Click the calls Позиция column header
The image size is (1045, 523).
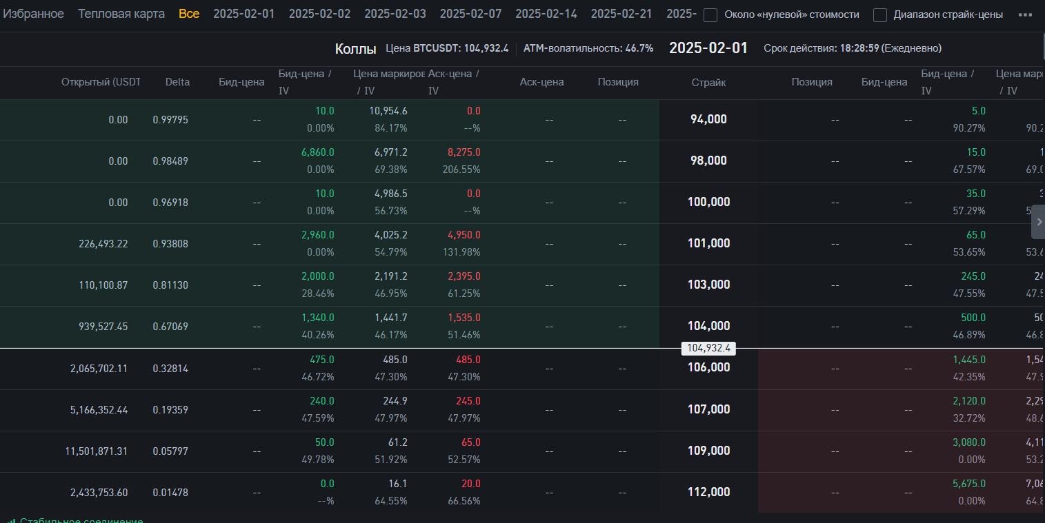(618, 82)
